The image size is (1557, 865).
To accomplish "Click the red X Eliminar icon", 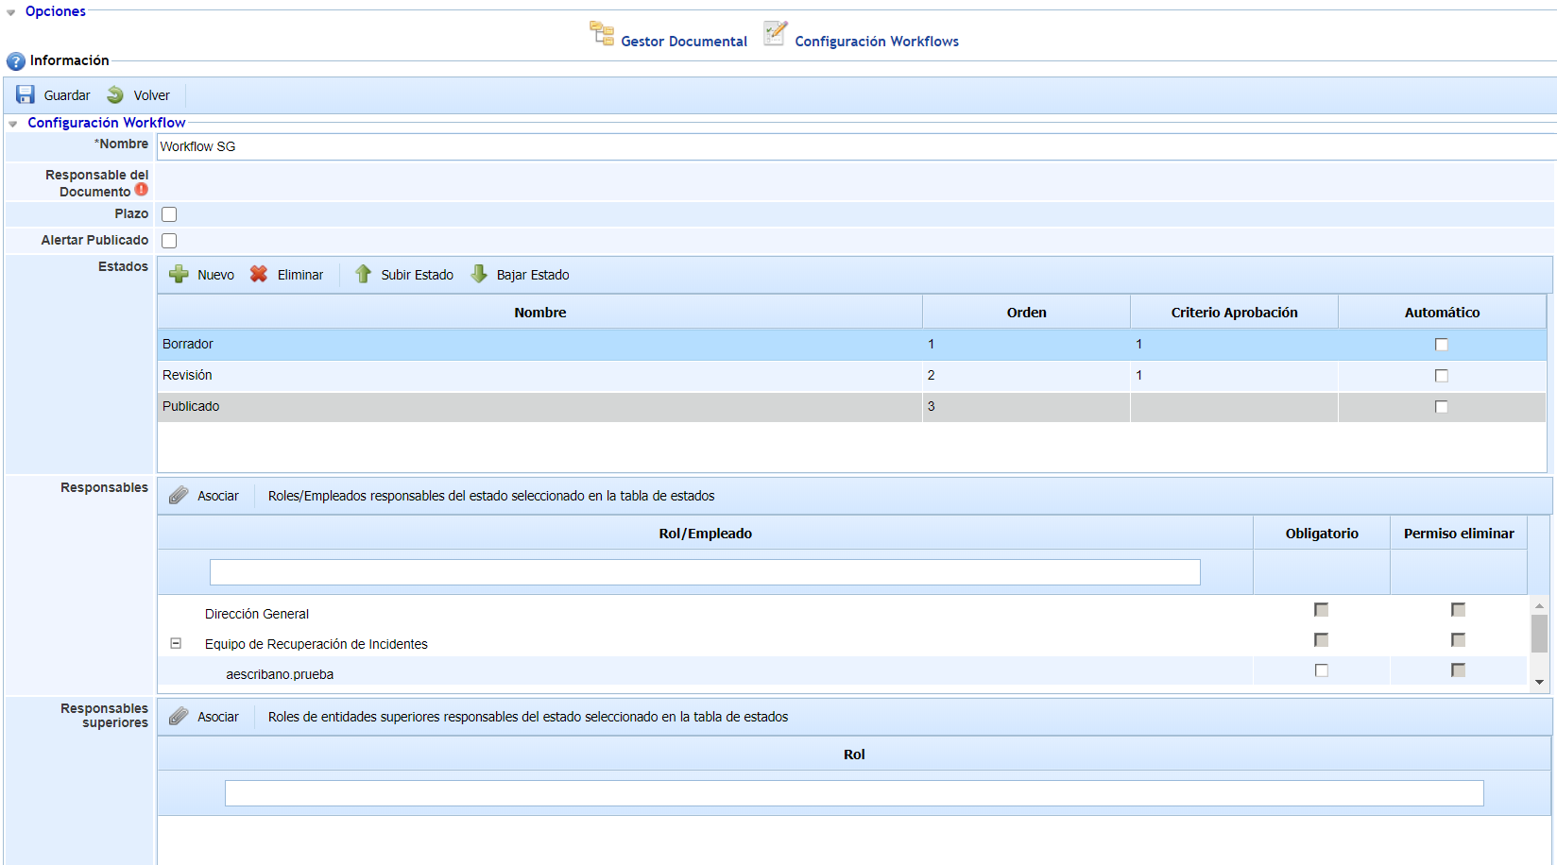I will 259,275.
